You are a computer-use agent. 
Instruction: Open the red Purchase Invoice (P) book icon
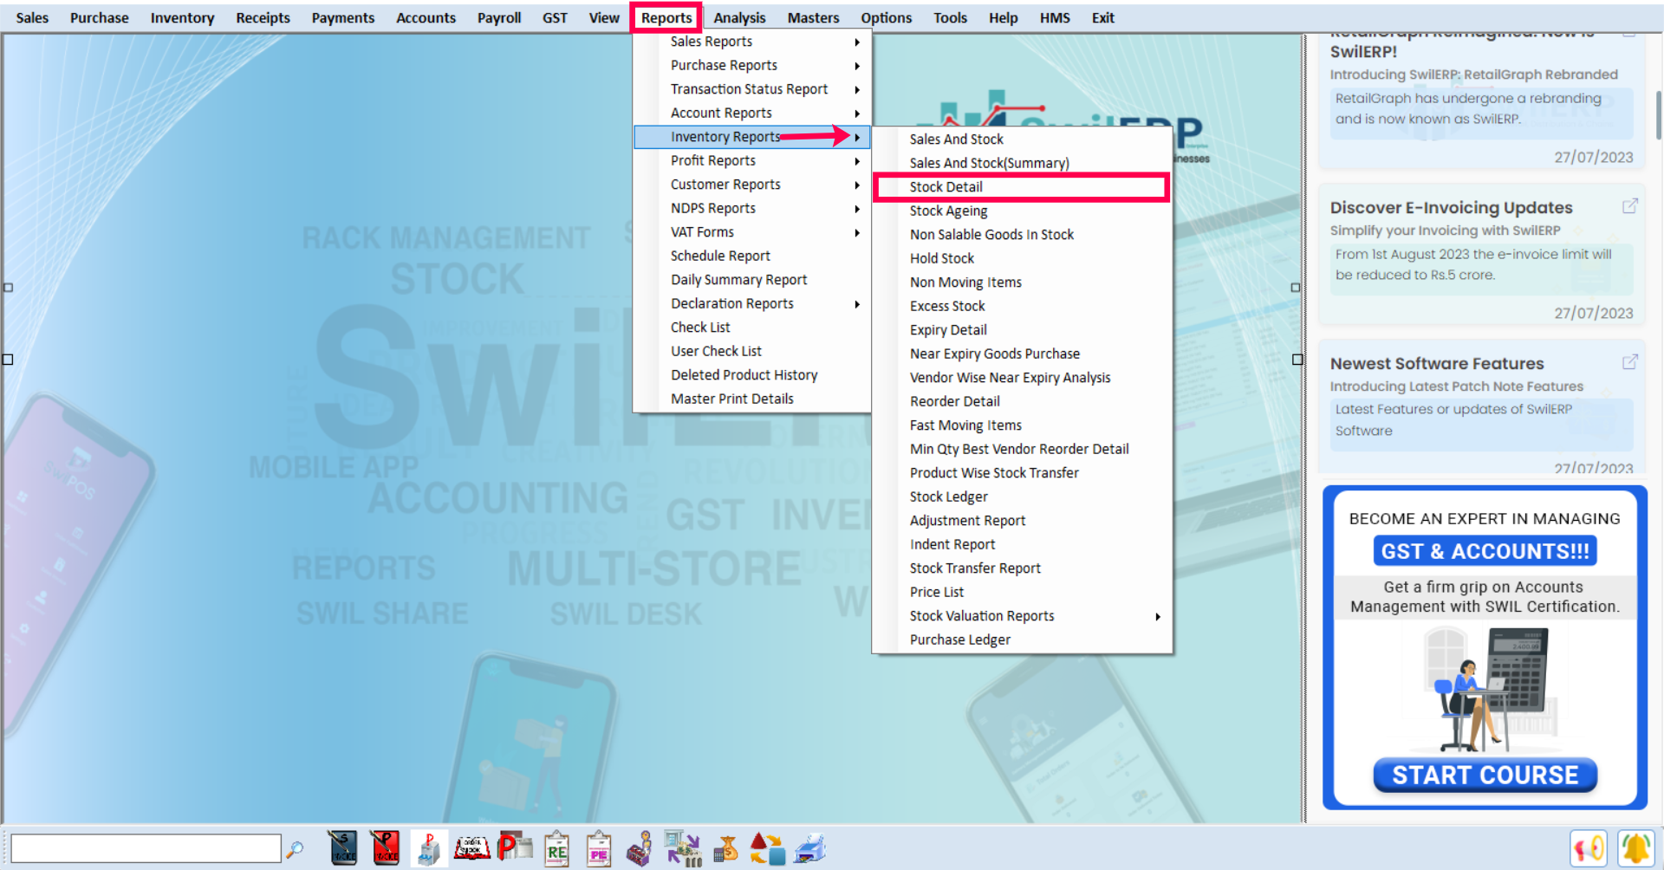coord(386,848)
